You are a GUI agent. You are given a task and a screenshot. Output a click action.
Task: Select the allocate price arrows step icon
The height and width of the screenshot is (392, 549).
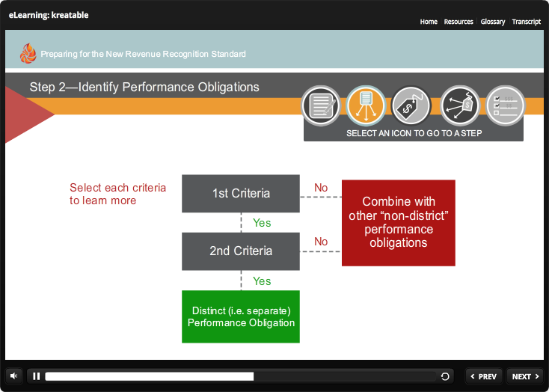pos(459,106)
